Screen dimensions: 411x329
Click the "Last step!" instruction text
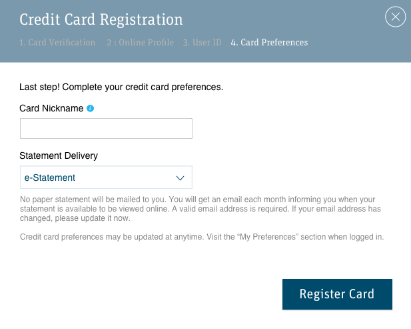[40, 87]
